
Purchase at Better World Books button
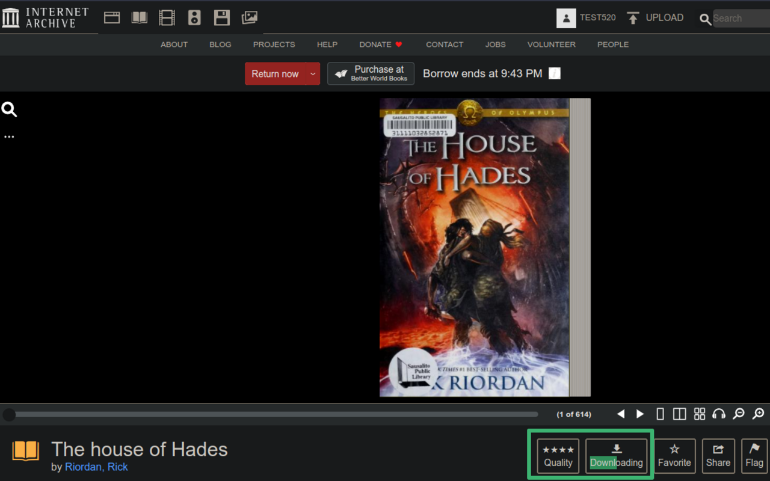point(371,73)
